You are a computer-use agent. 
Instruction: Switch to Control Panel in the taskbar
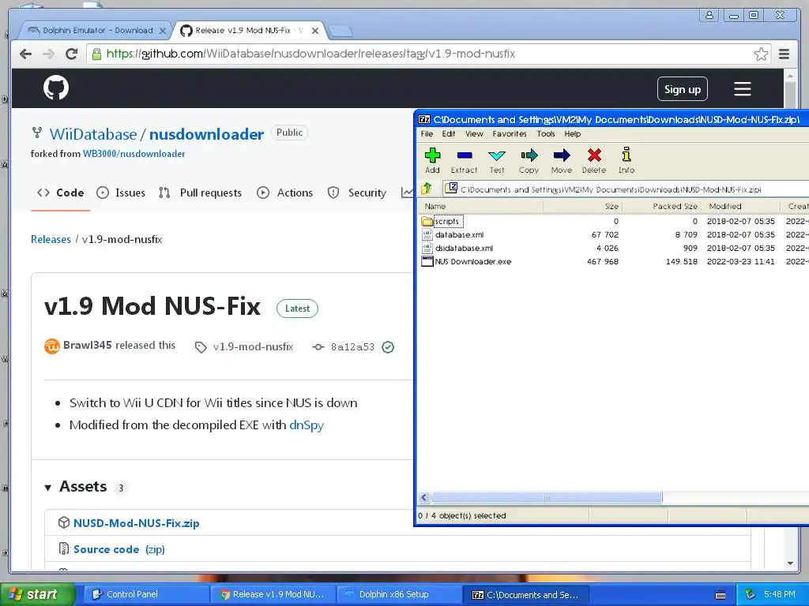[145, 595]
